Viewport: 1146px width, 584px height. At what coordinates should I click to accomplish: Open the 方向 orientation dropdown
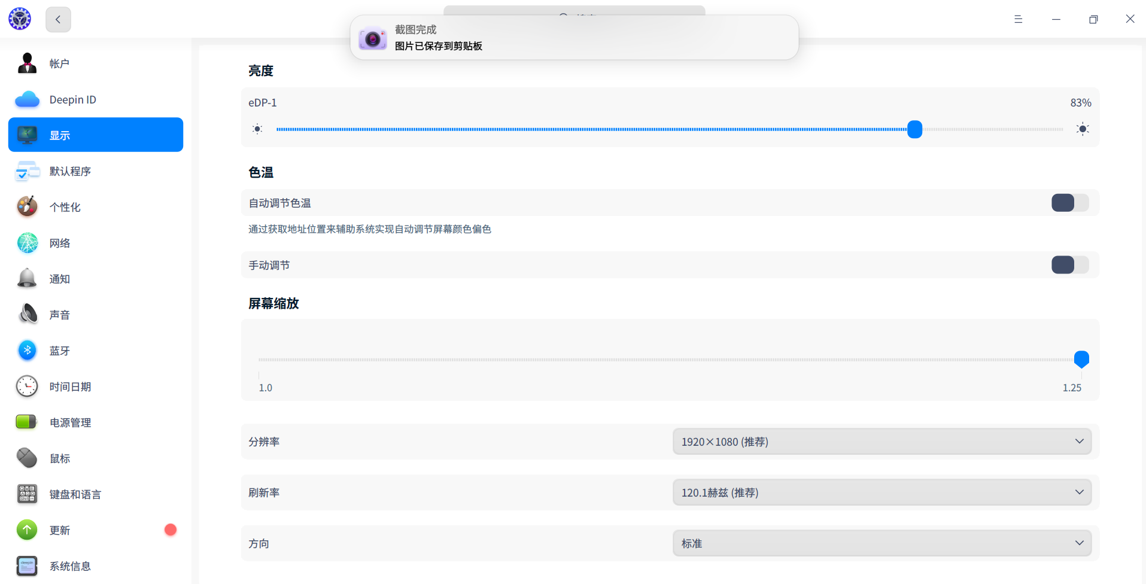coord(882,543)
